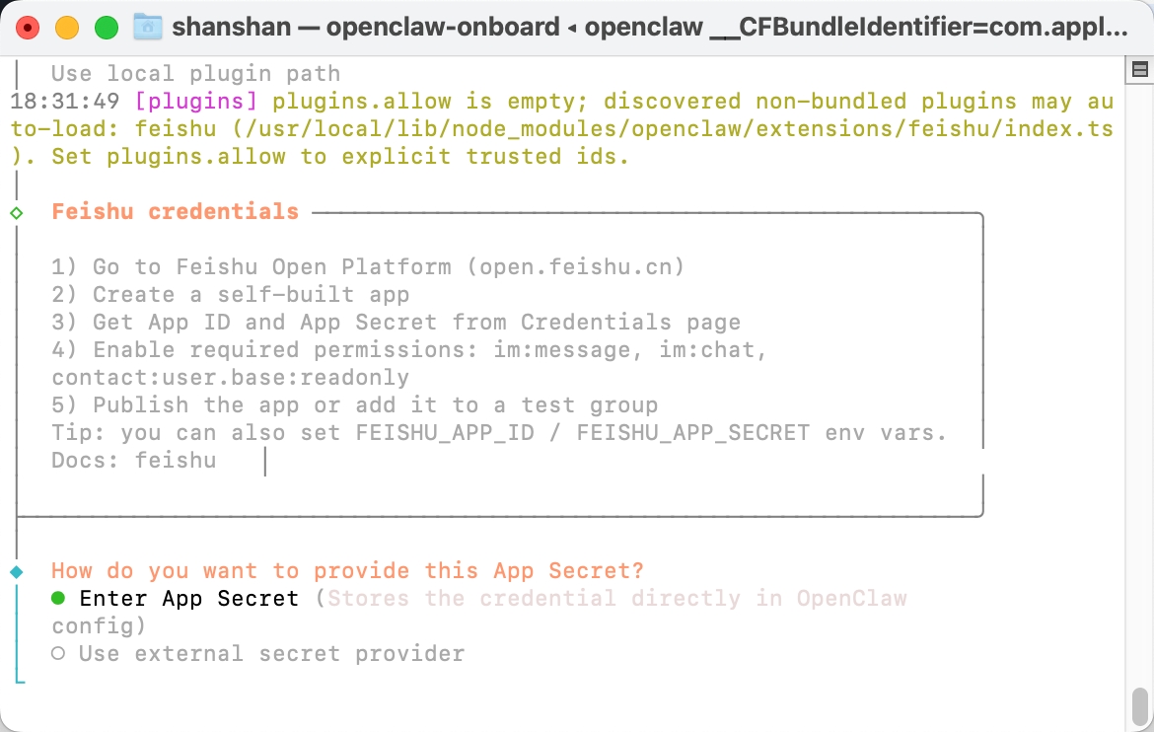Image resolution: width=1154 pixels, height=732 pixels.
Task: Click the split pane icon above scrollbar
Action: (1140, 69)
